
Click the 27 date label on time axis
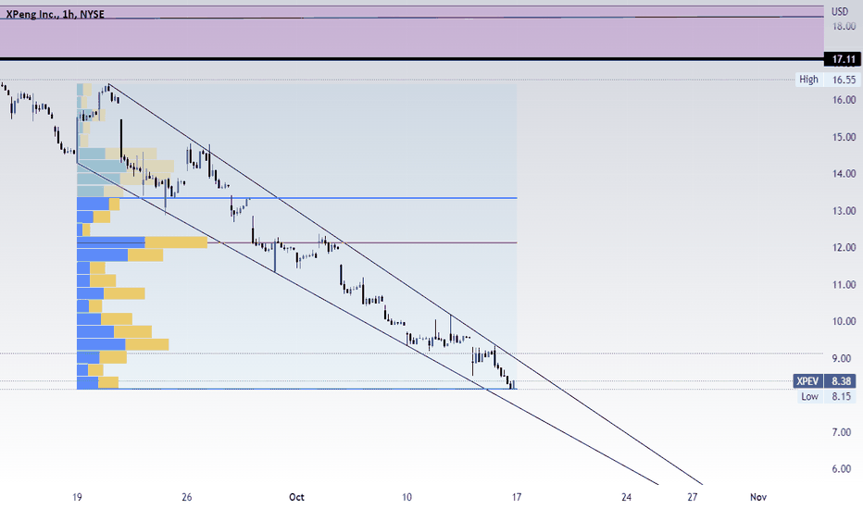692,497
